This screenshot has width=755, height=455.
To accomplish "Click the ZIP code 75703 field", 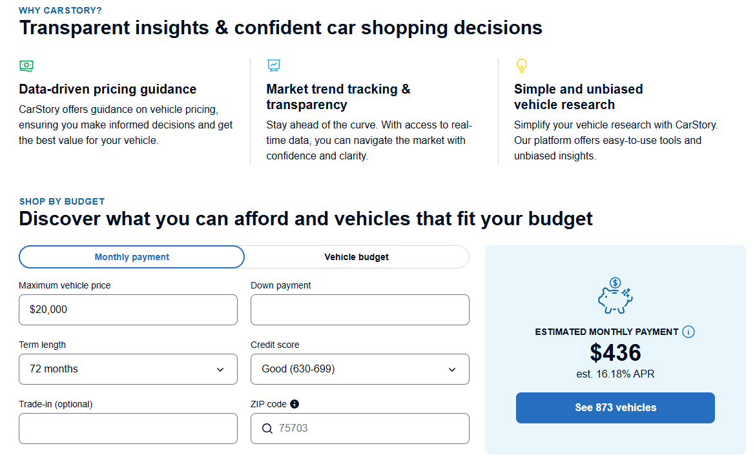I will tap(368, 429).
